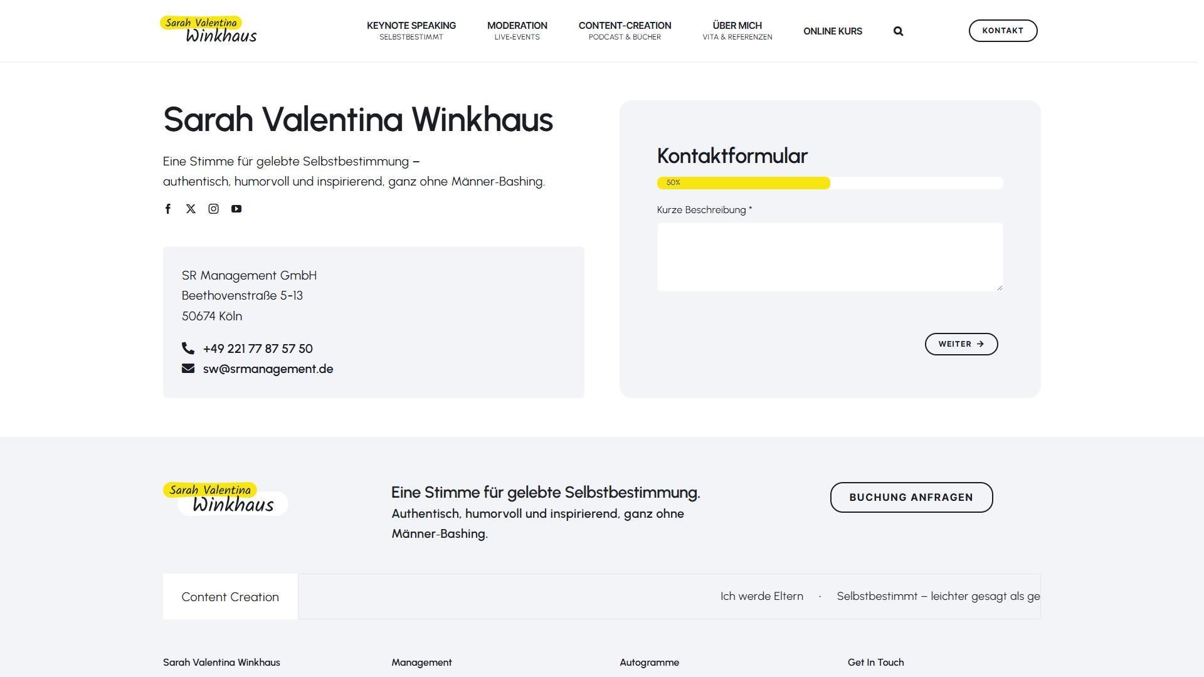Click the phone icon next to number

tap(188, 348)
